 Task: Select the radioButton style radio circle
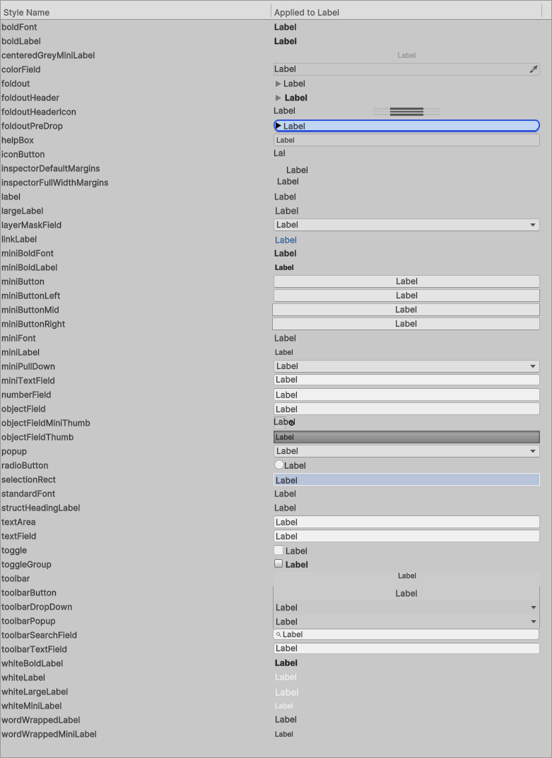pos(279,465)
